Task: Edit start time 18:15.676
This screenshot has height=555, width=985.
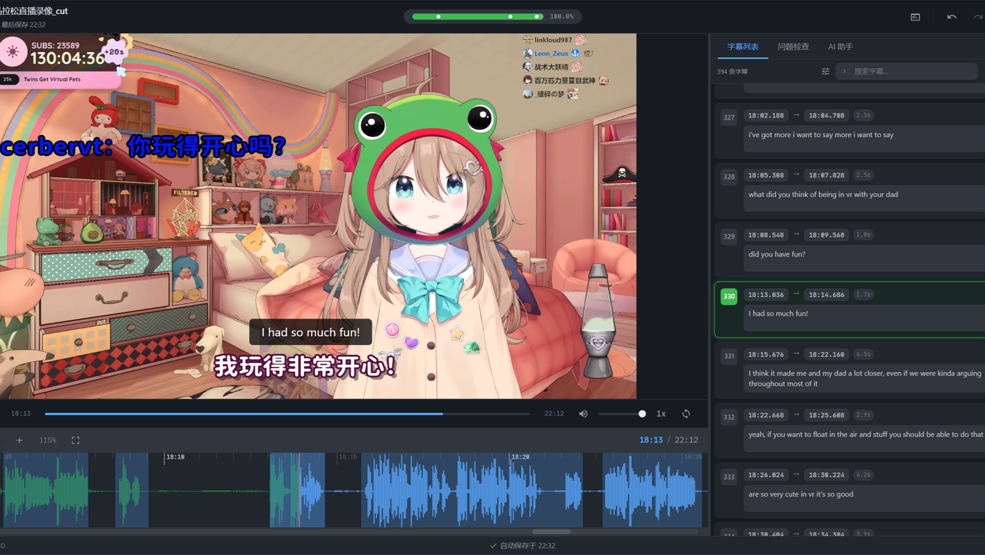Action: 766,355
